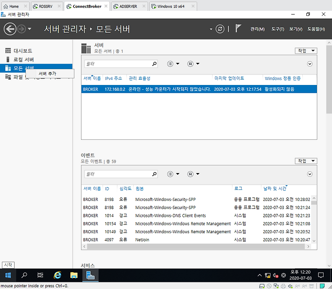Image resolution: width=332 pixels, height=289 pixels.
Task: Refresh Server Manager with the refresh icon
Action: (220, 29)
